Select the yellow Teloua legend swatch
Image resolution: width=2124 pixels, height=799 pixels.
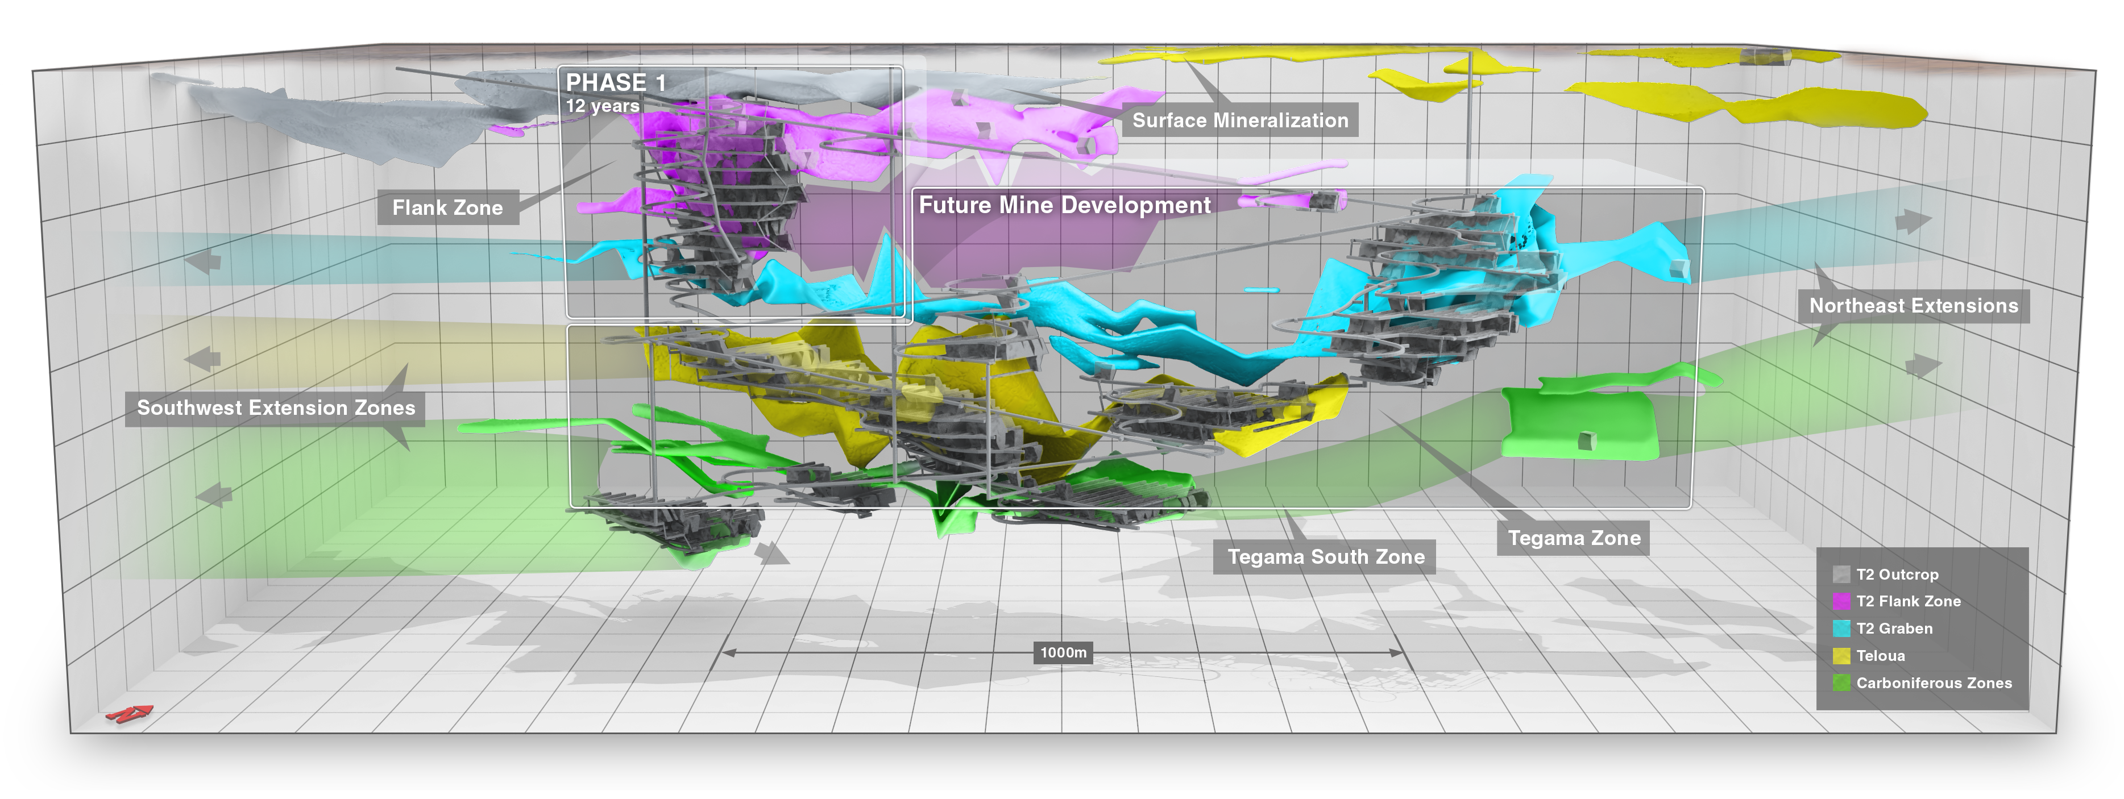pos(1841,656)
